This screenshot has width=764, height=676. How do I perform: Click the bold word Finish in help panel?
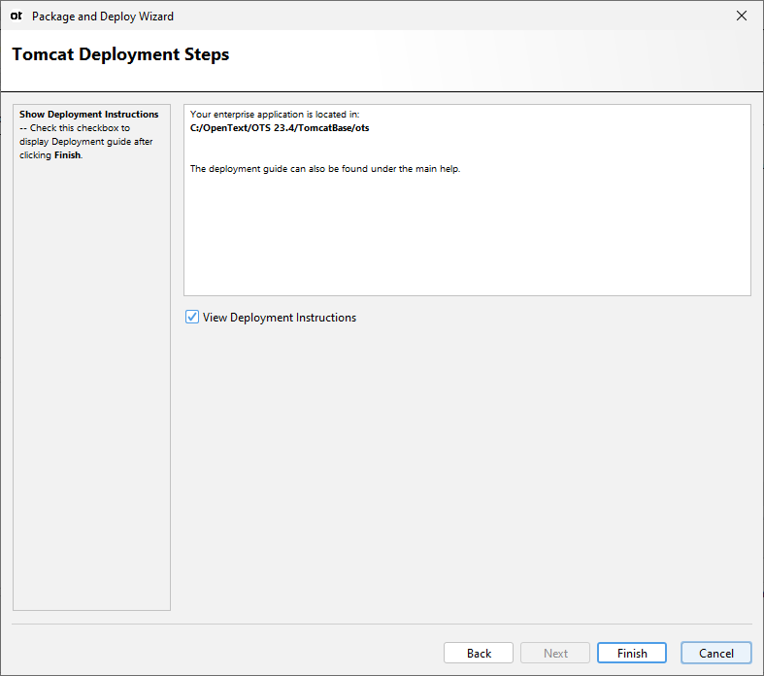[68, 155]
